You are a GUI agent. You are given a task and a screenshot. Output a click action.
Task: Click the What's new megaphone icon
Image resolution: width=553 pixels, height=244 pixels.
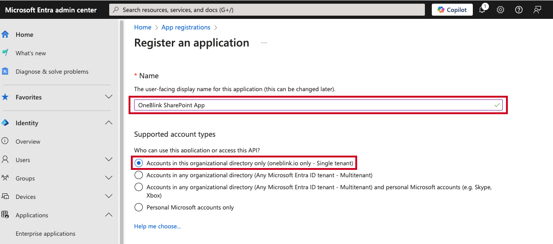pos(5,53)
